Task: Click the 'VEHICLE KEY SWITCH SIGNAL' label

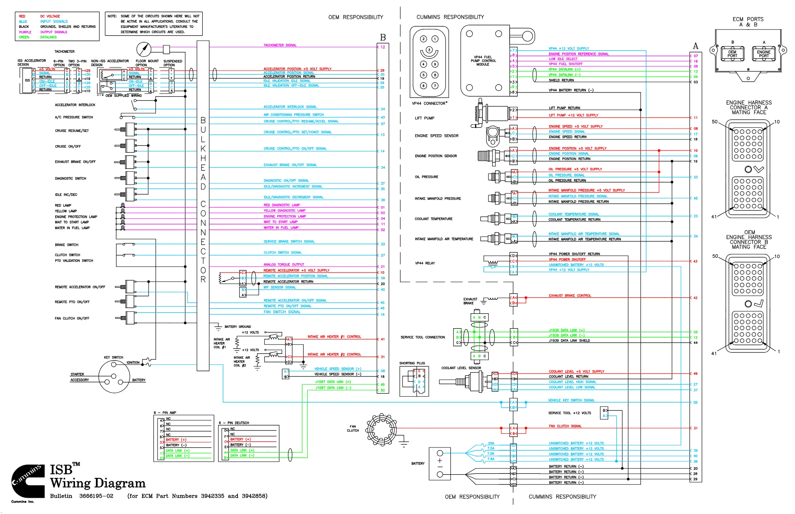Action: pyautogui.click(x=572, y=400)
